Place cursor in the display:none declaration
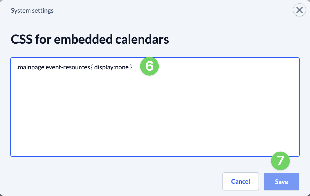This screenshot has width=310, height=196. click(111, 67)
